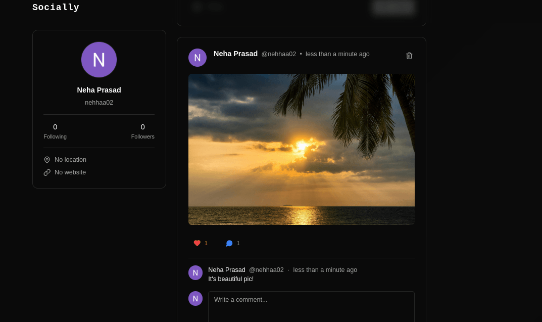Delete the post using the trash icon
The height and width of the screenshot is (322, 542).
pyautogui.click(x=409, y=56)
